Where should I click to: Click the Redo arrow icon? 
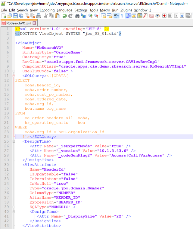coord(70,16)
